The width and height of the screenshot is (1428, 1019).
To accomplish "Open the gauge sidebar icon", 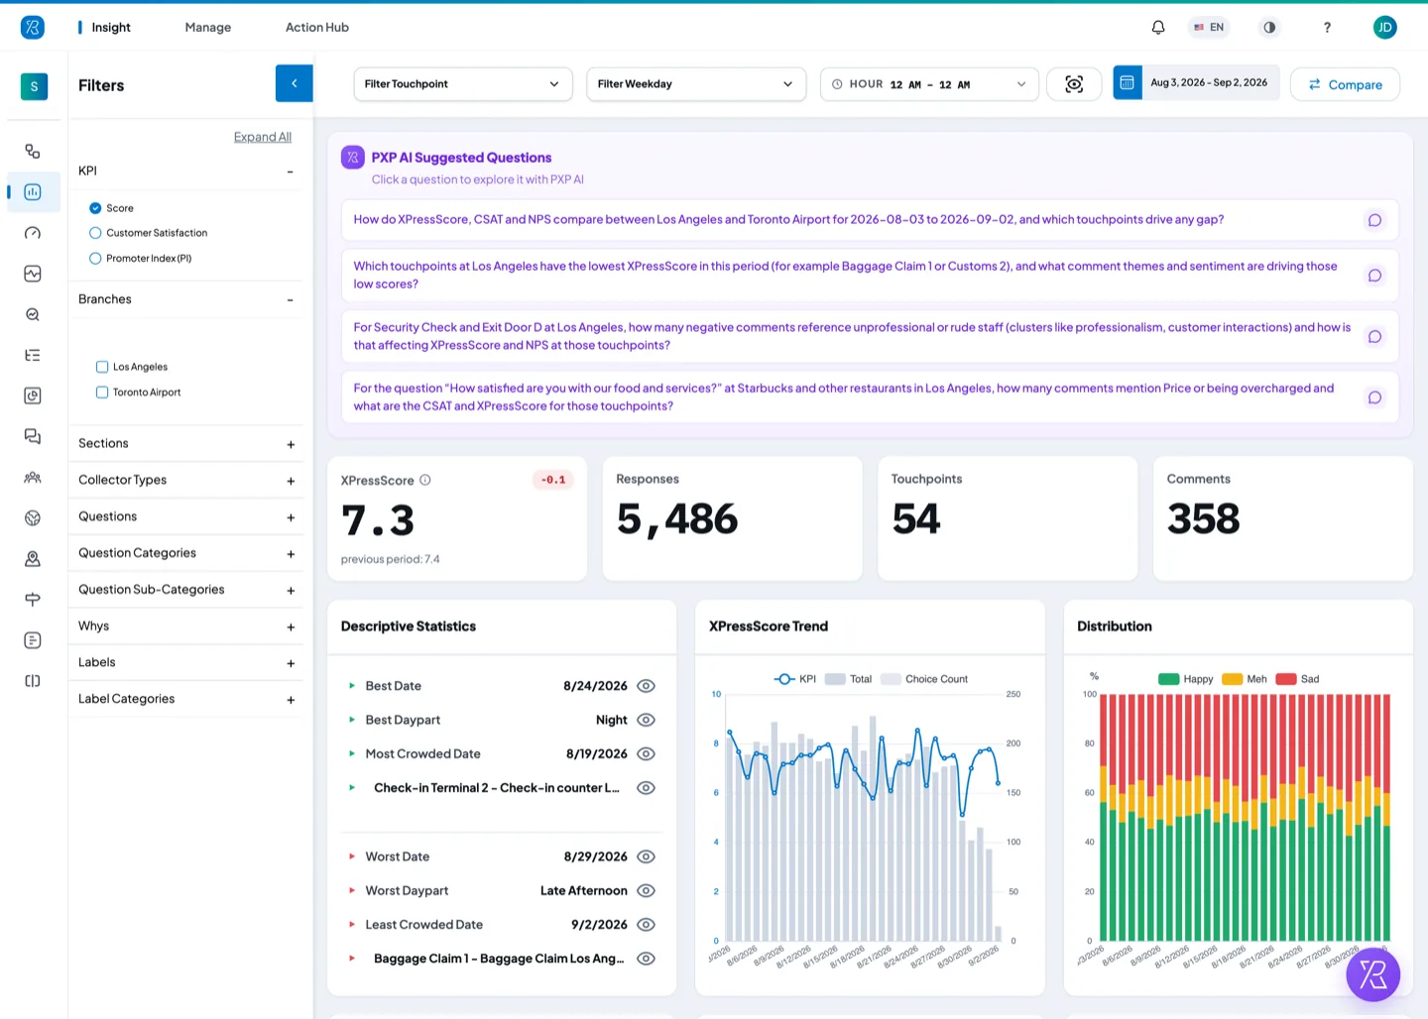I will point(33,233).
